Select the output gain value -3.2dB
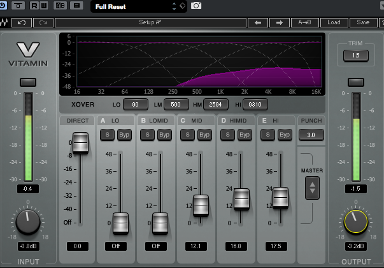The height and width of the screenshot is (268, 384). click(356, 246)
